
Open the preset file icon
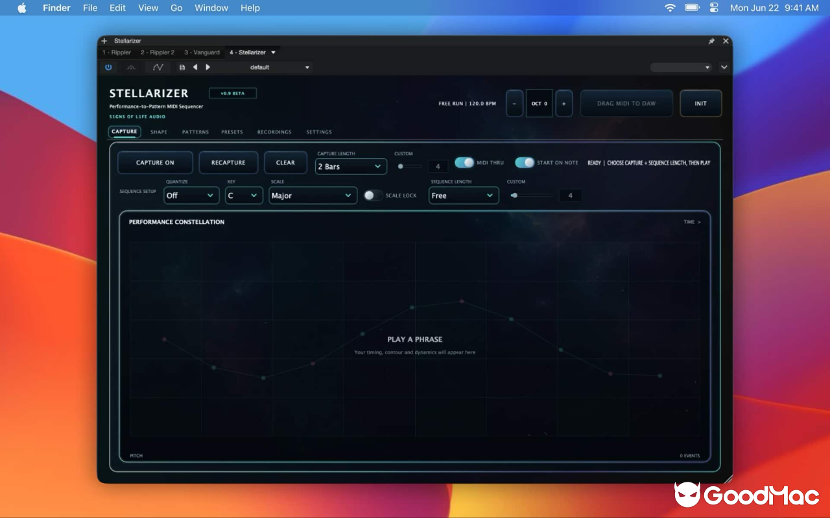coord(182,67)
